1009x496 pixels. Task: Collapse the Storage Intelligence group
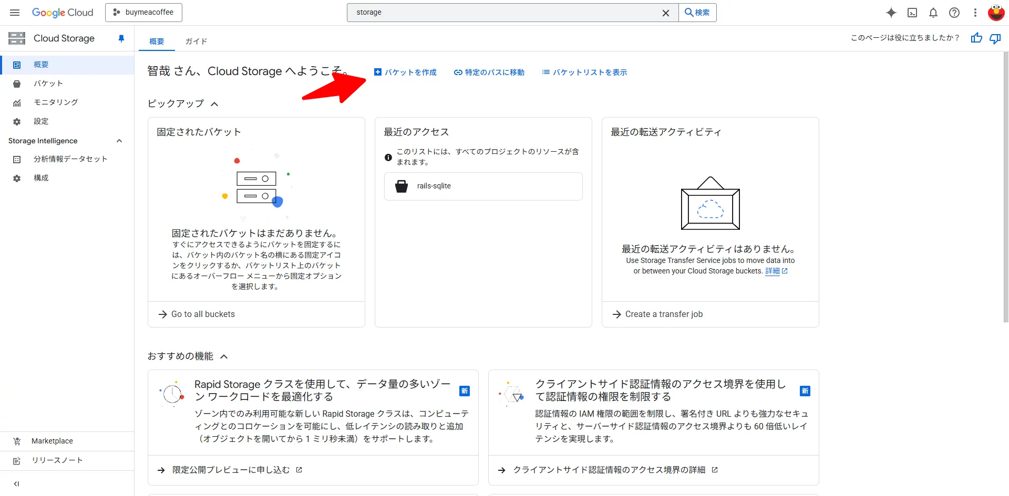(119, 141)
